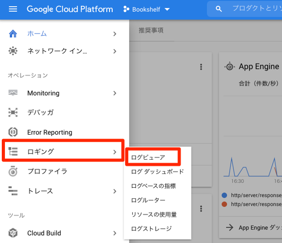The height and width of the screenshot is (243, 282).
Task: Click the Cloud Build icon
Action: coord(13,233)
